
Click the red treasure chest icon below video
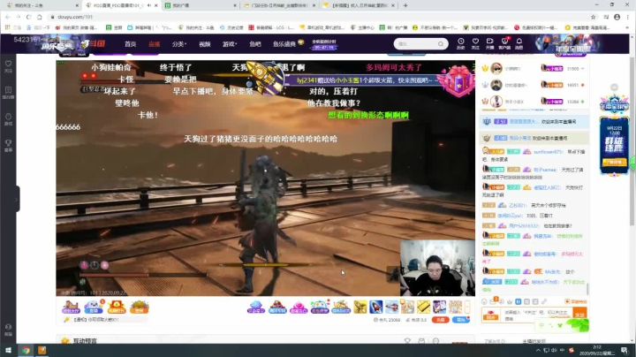click(x=117, y=307)
